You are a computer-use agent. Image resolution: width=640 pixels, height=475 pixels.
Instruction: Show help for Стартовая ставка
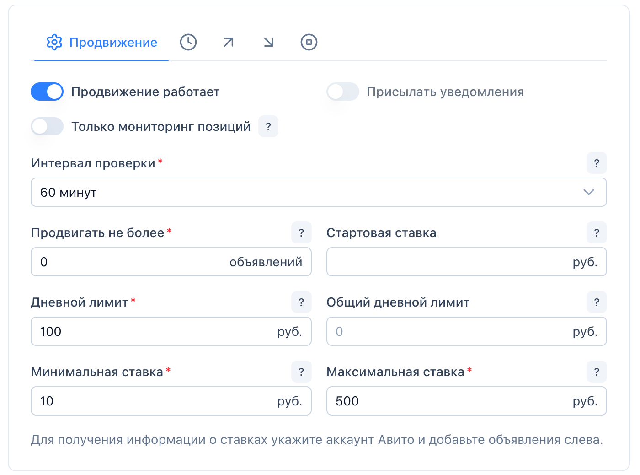pos(597,232)
